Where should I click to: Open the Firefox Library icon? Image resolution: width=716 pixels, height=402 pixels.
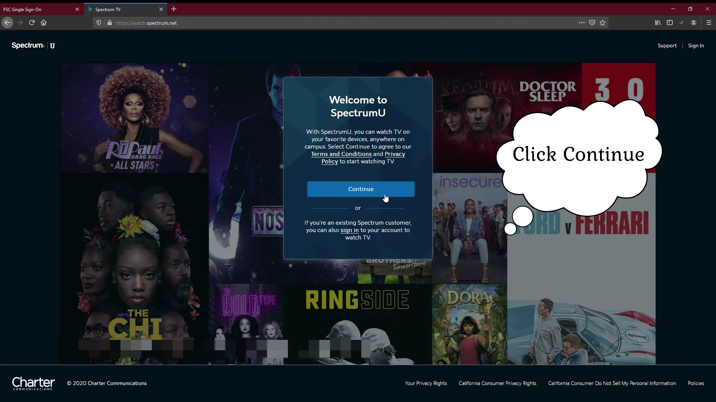tap(658, 23)
